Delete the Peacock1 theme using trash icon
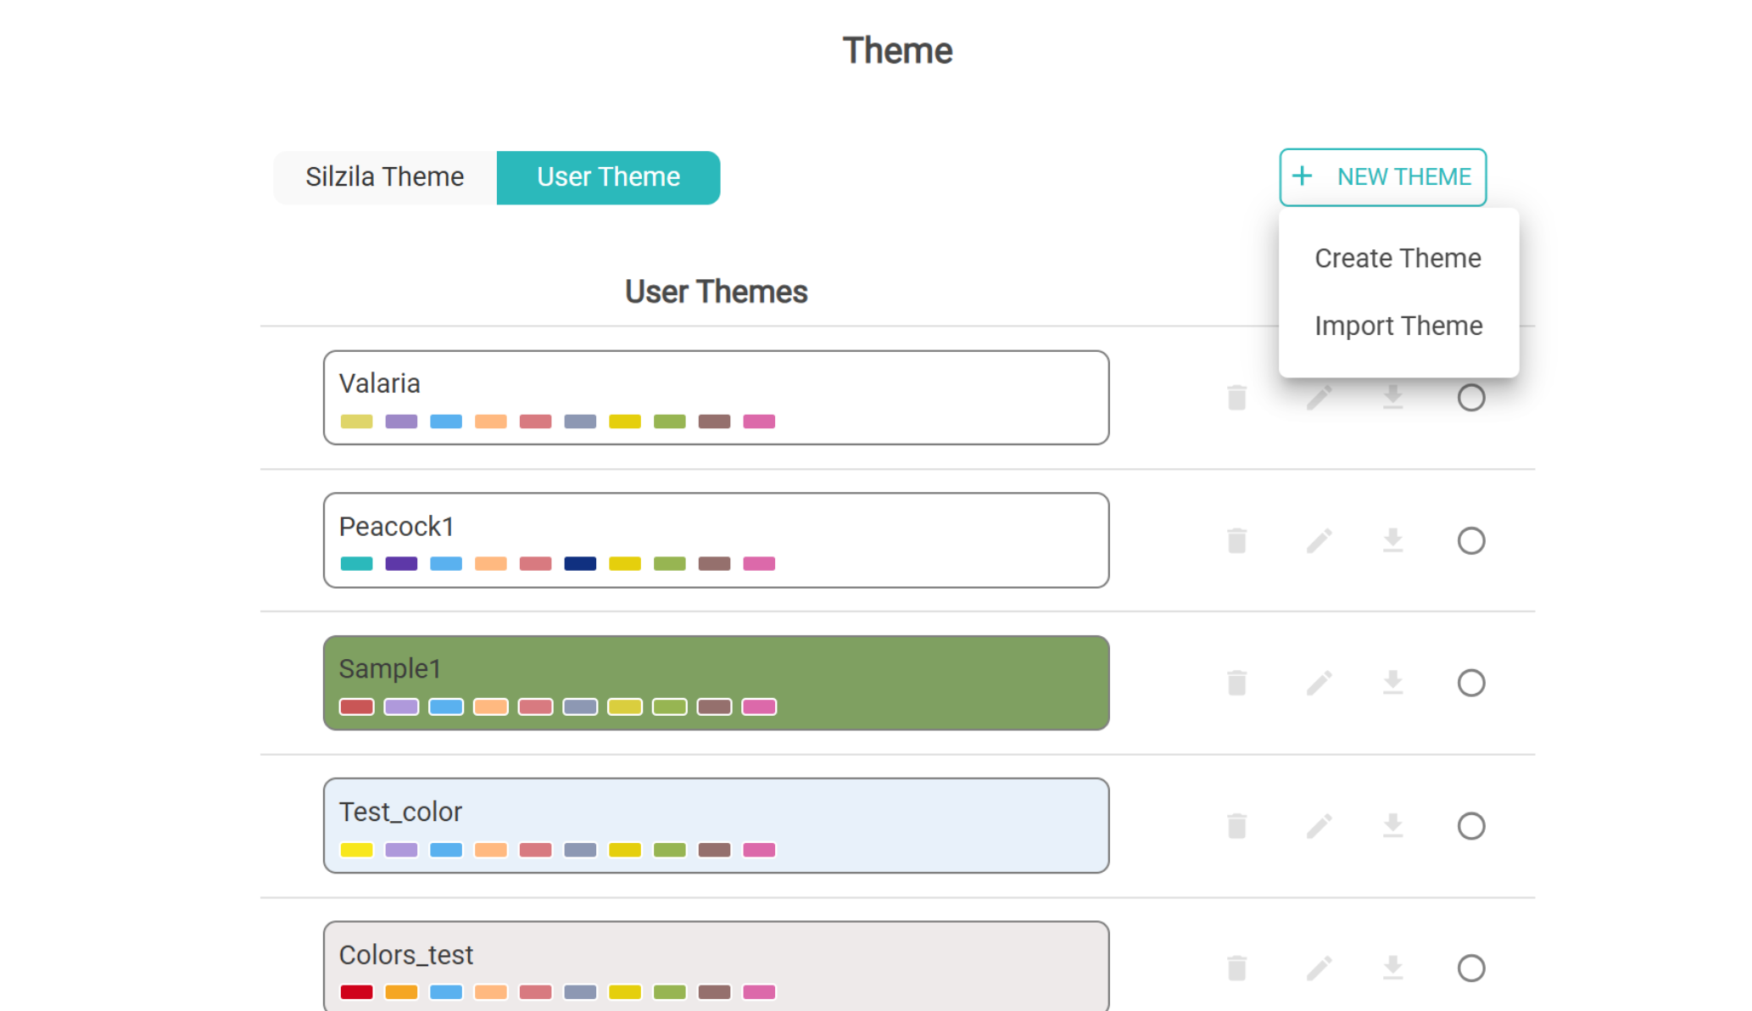Image resolution: width=1752 pixels, height=1011 pixels. pyautogui.click(x=1236, y=540)
